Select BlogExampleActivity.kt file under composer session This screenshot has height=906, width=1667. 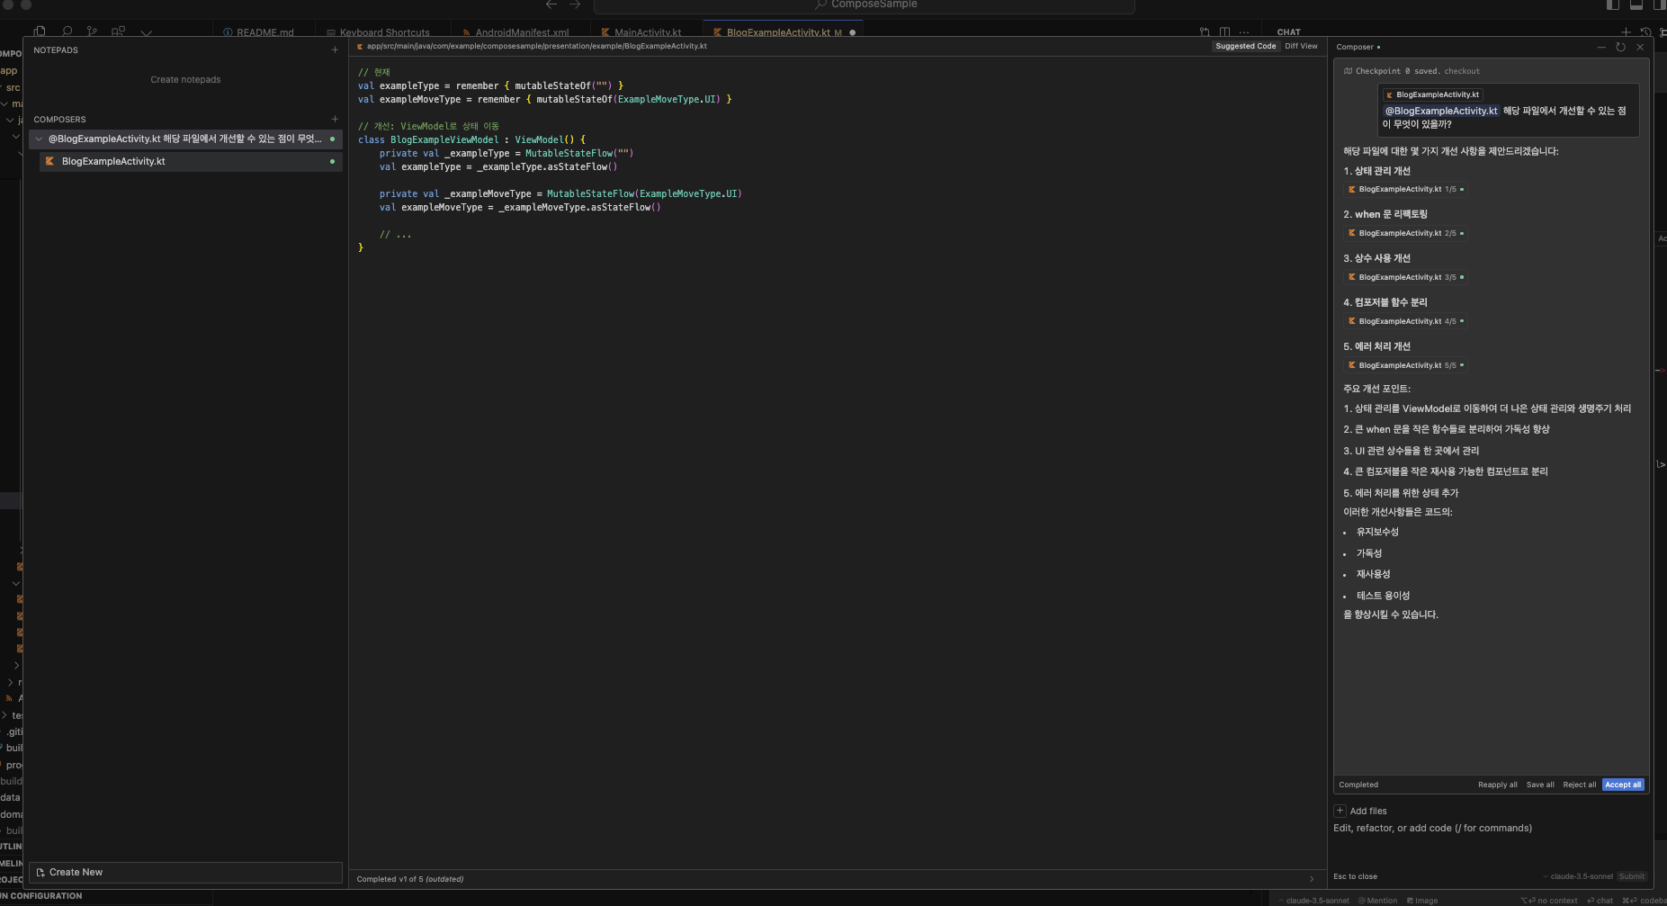click(191, 161)
